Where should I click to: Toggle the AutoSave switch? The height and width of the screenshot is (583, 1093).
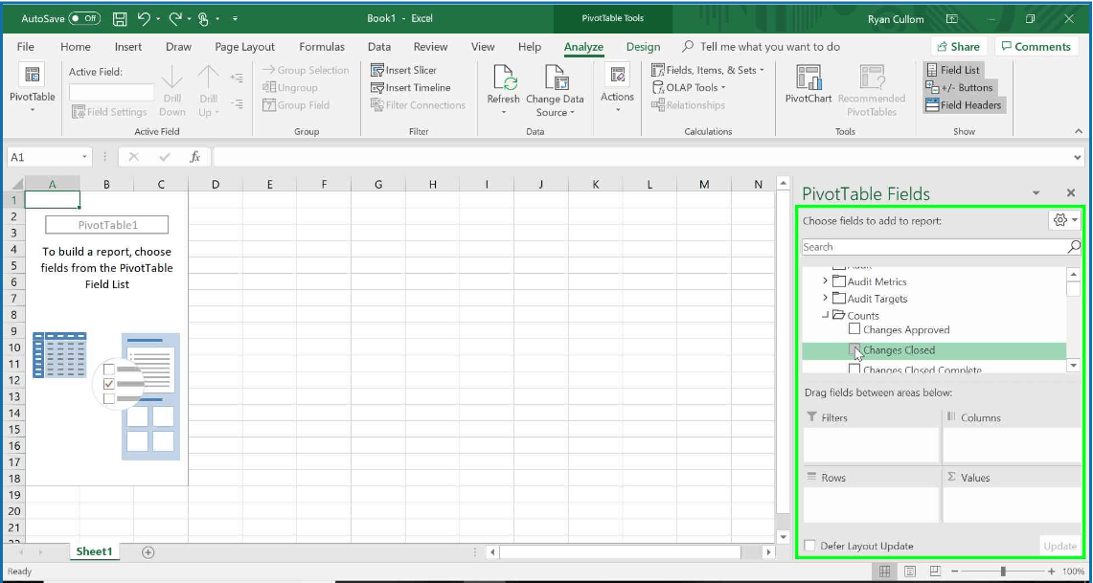[x=84, y=19]
